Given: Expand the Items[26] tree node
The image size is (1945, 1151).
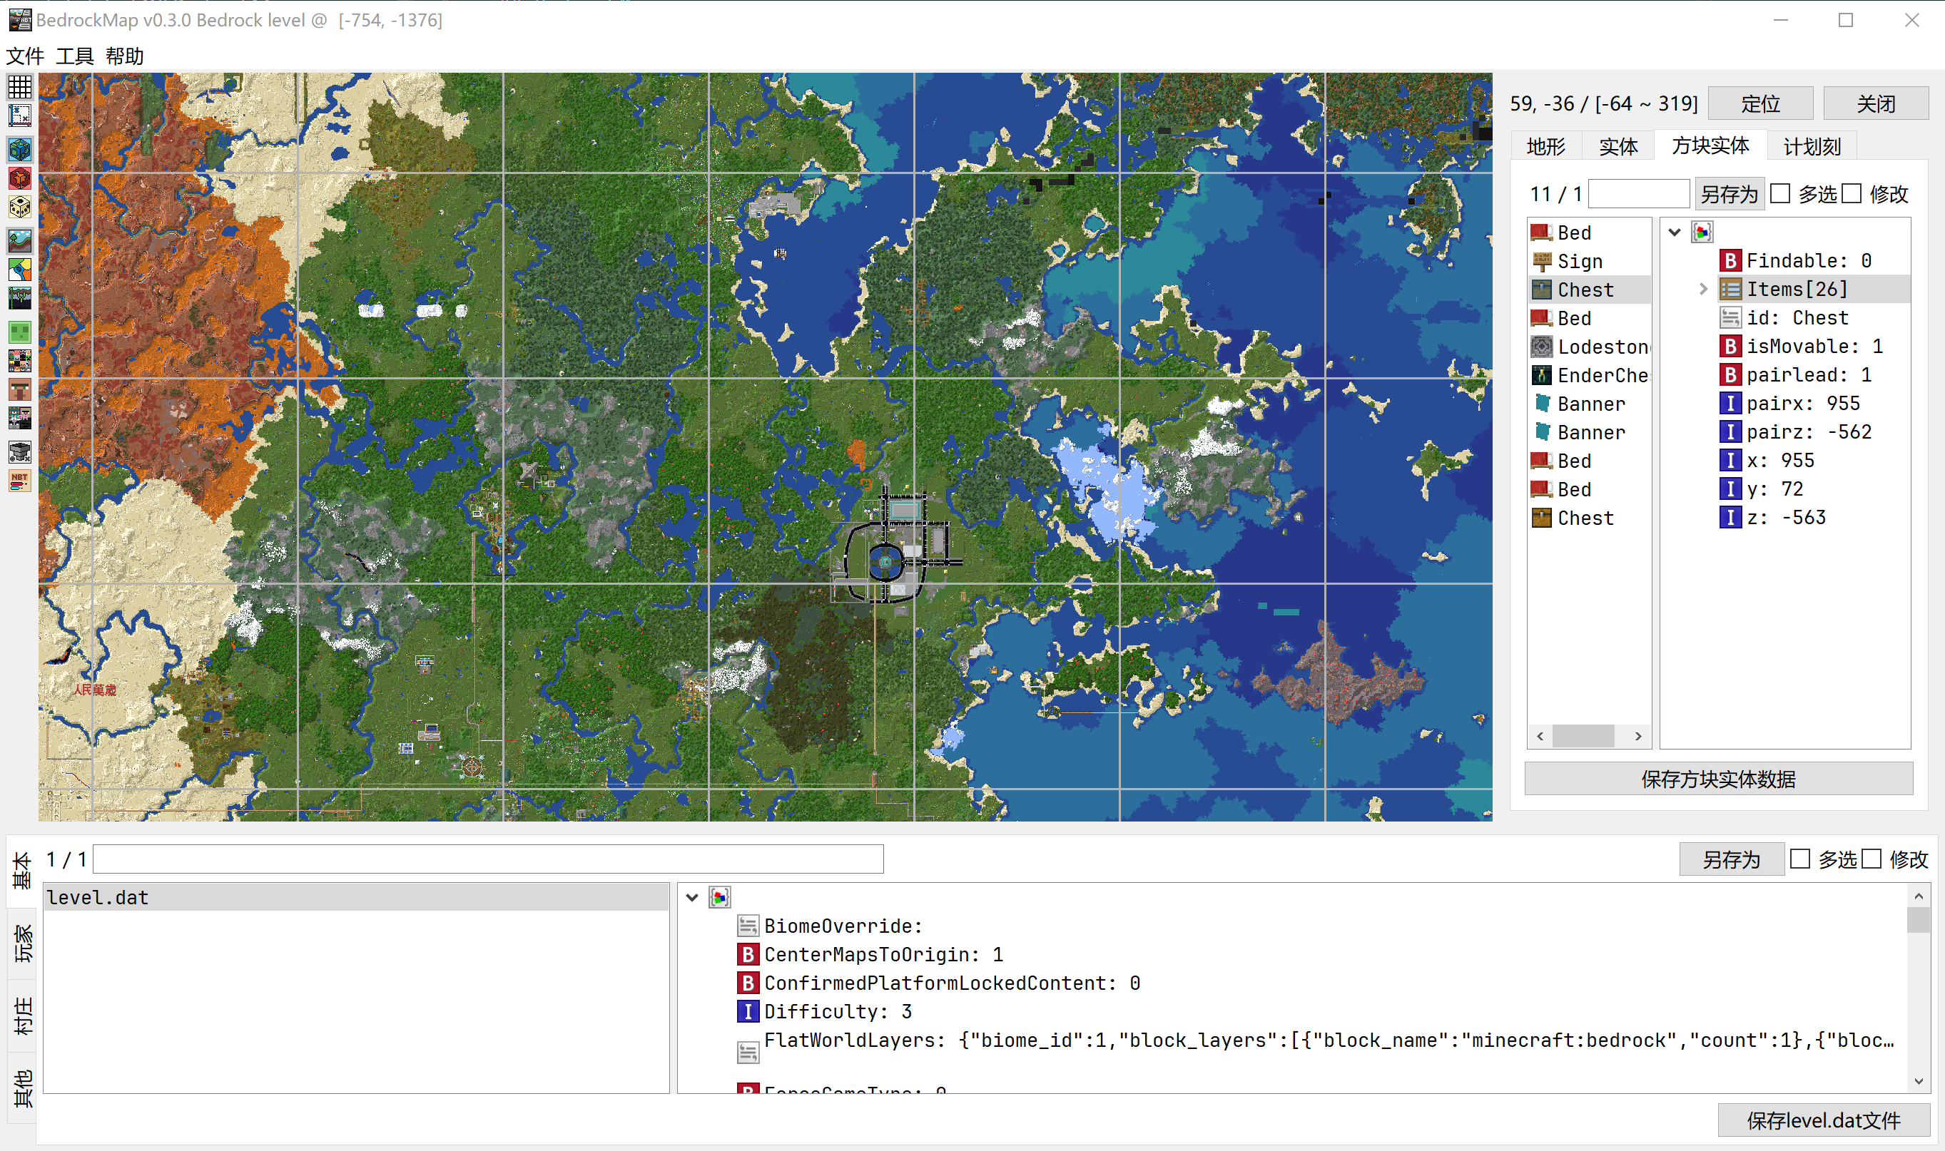Looking at the screenshot, I should (1703, 290).
